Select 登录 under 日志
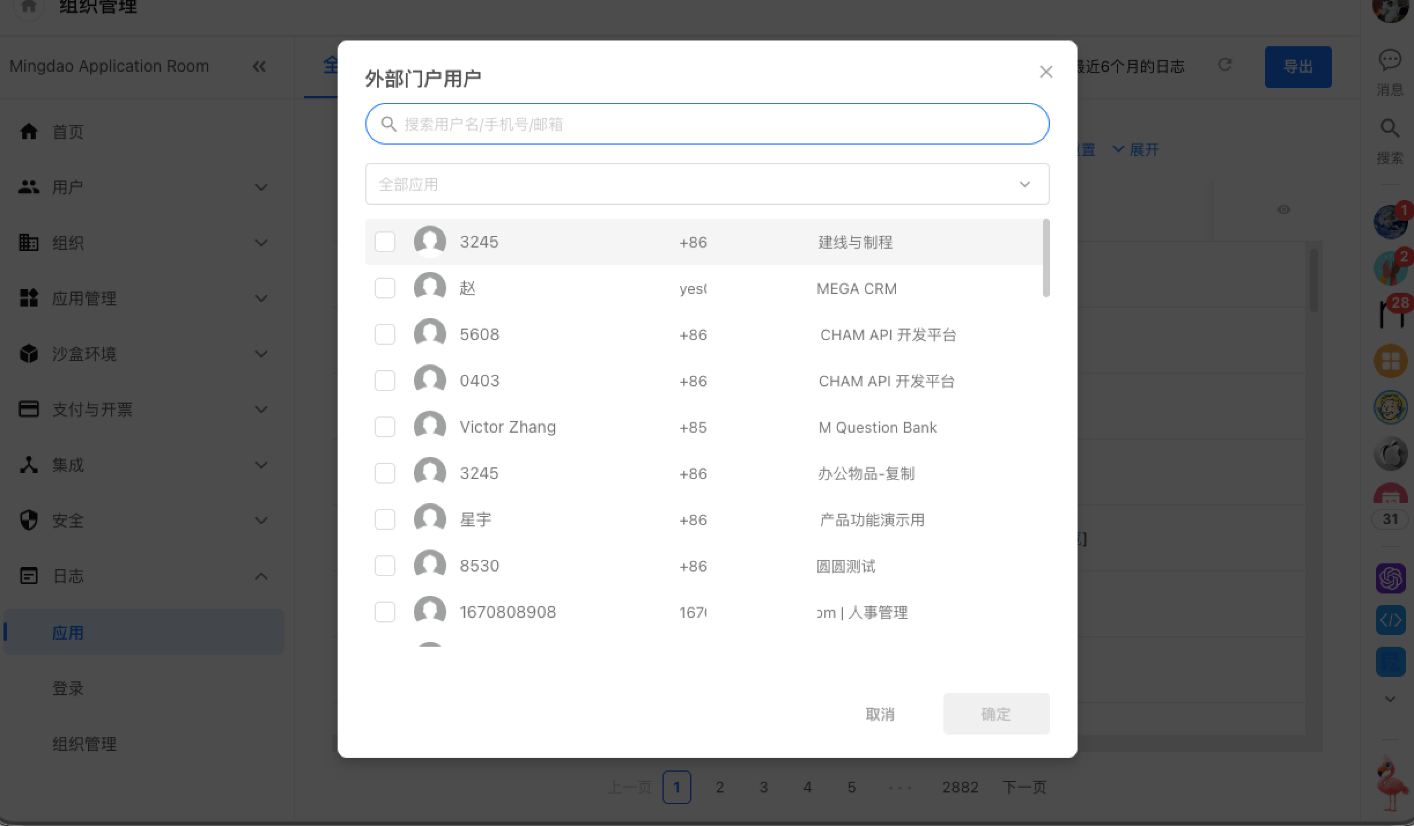This screenshot has height=826, width=1414. pyautogui.click(x=68, y=688)
